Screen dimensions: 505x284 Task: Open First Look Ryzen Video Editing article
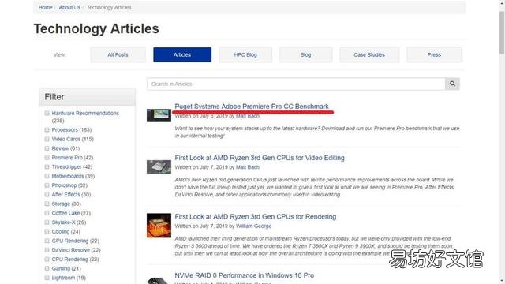260,158
